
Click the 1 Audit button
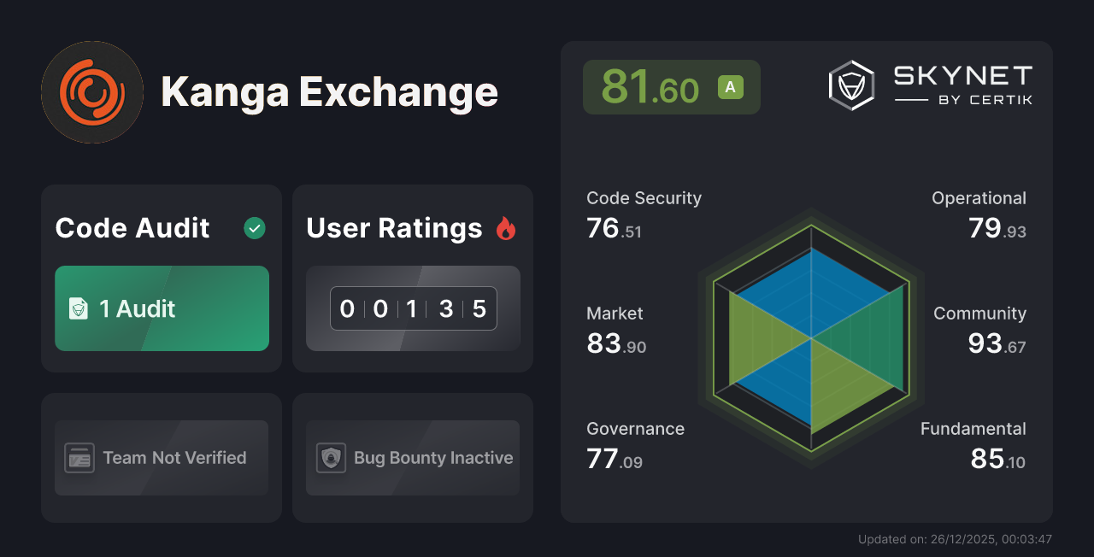coord(162,308)
